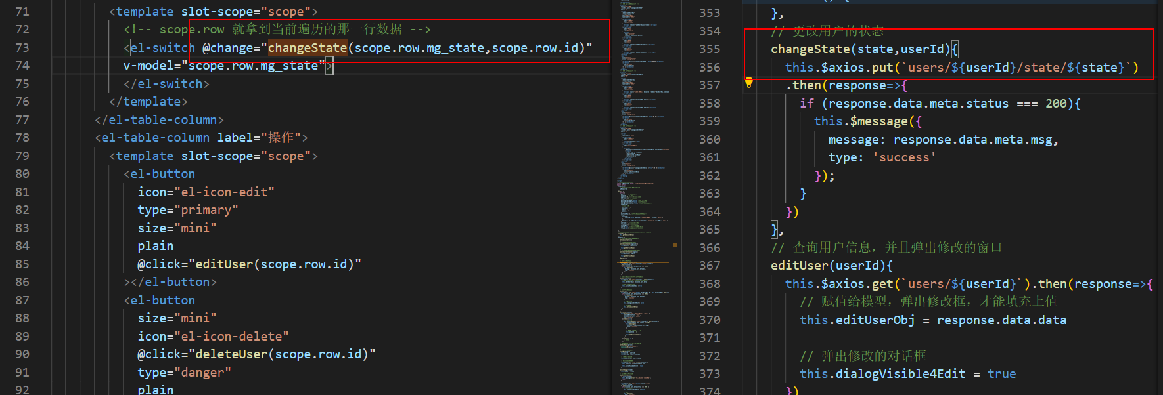This screenshot has height=395, width=1163.
Task: Click line number 371 in right gutter
Action: pos(710,338)
